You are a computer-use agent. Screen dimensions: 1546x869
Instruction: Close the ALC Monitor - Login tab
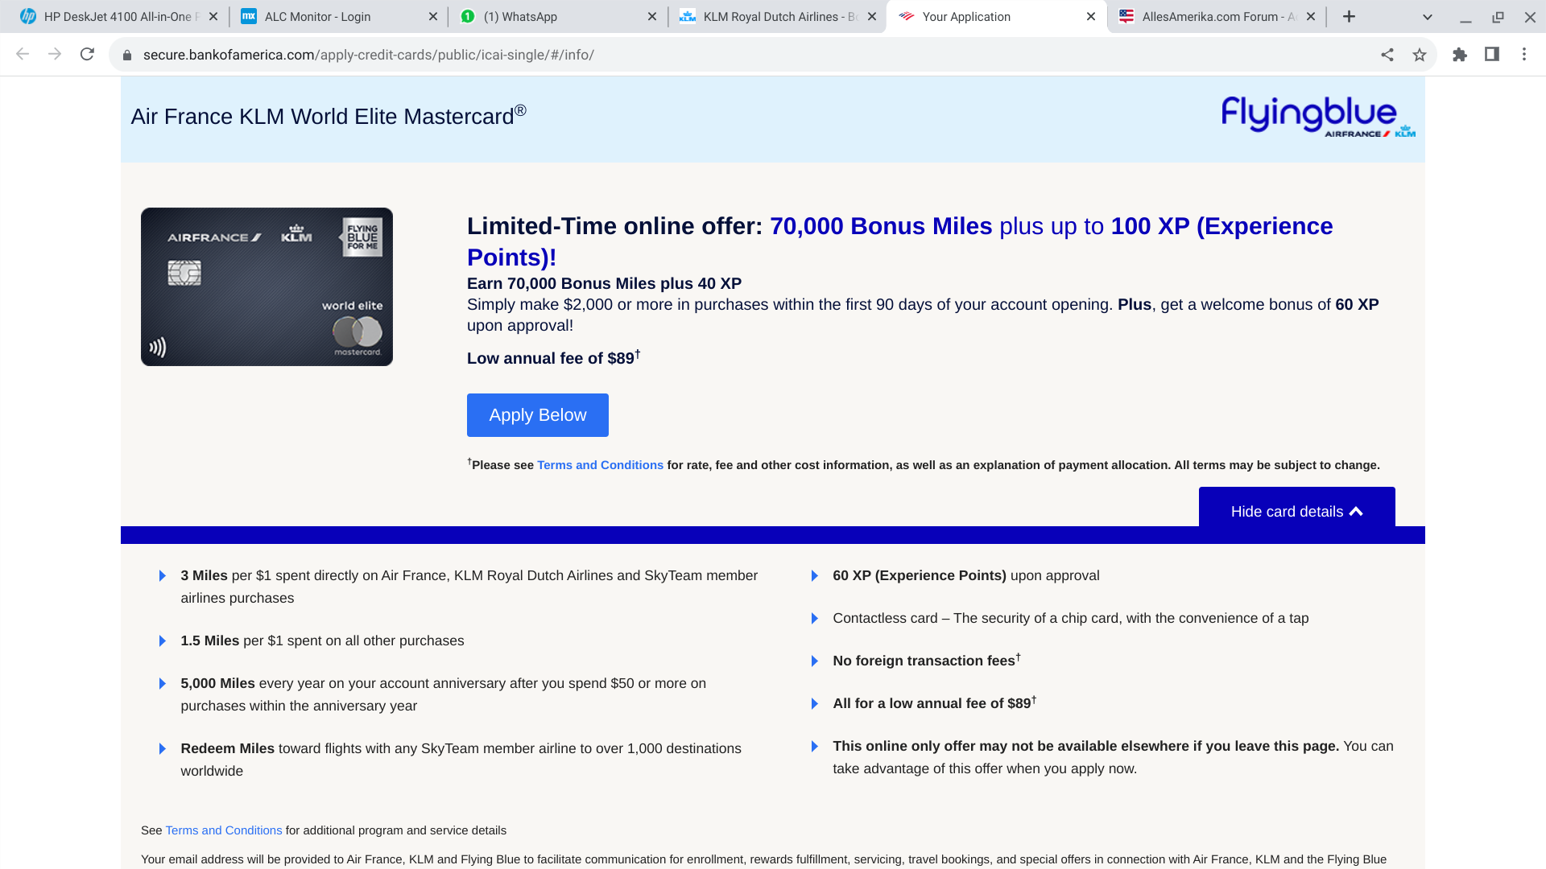(432, 17)
